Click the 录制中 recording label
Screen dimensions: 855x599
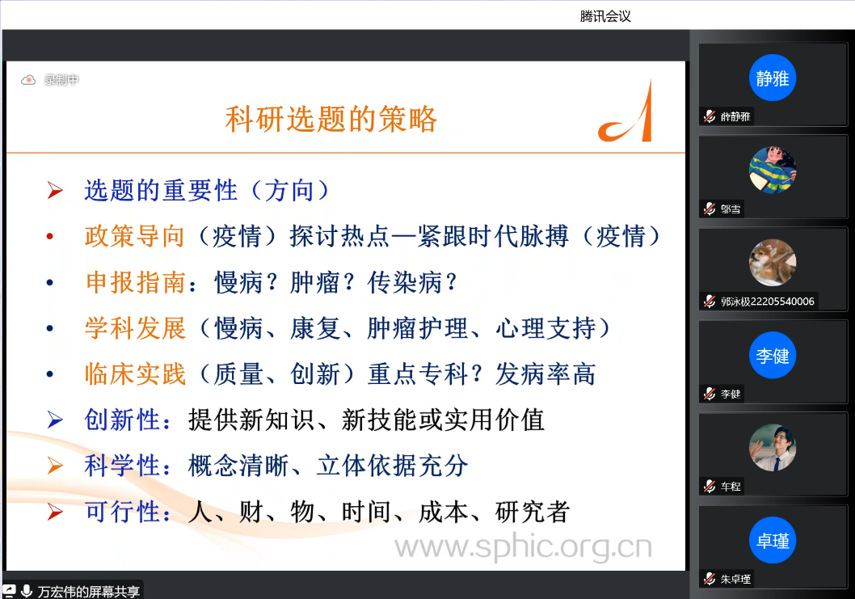61,80
